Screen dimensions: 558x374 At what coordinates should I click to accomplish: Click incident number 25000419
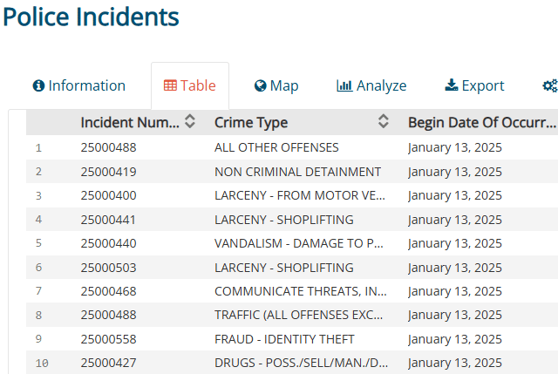[108, 172]
